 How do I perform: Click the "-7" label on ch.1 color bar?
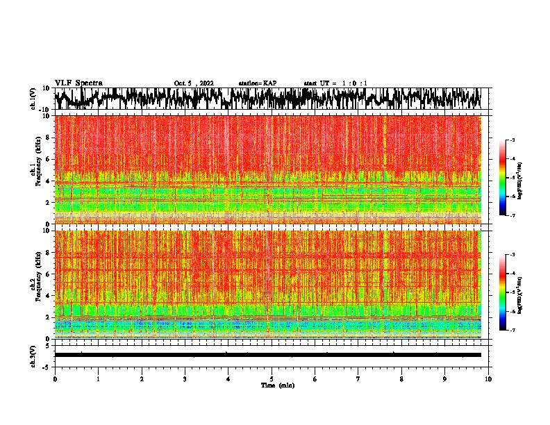point(512,215)
